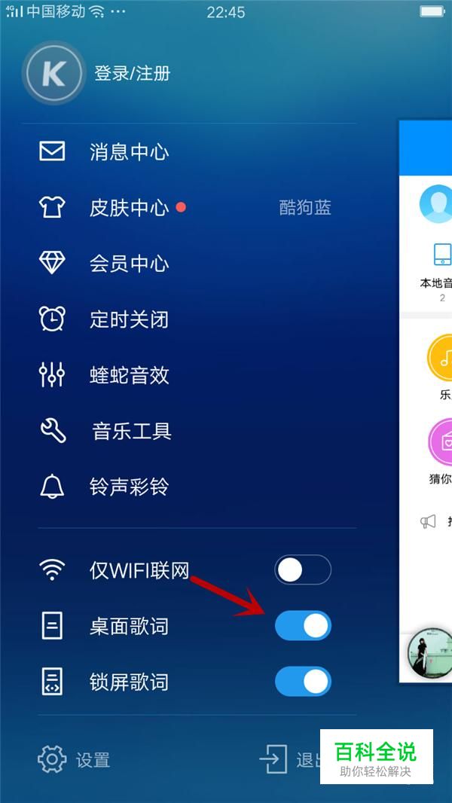452x803 pixels.
Task: Tap the bell ringtone icon
Action: [x=52, y=486]
